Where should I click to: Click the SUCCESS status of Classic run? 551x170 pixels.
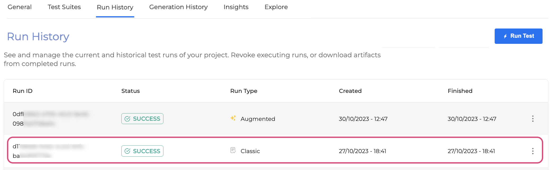[x=142, y=151]
